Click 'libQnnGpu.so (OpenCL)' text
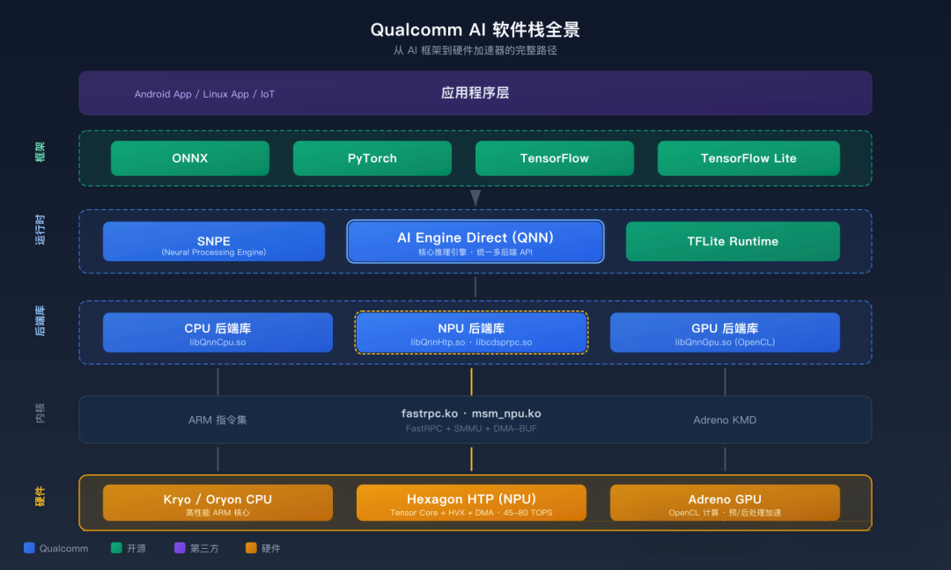Viewport: 951px width, 570px height. [725, 342]
